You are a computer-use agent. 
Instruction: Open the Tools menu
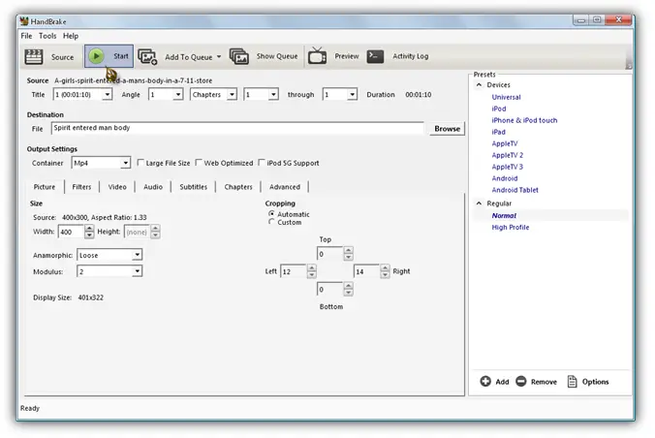click(47, 36)
